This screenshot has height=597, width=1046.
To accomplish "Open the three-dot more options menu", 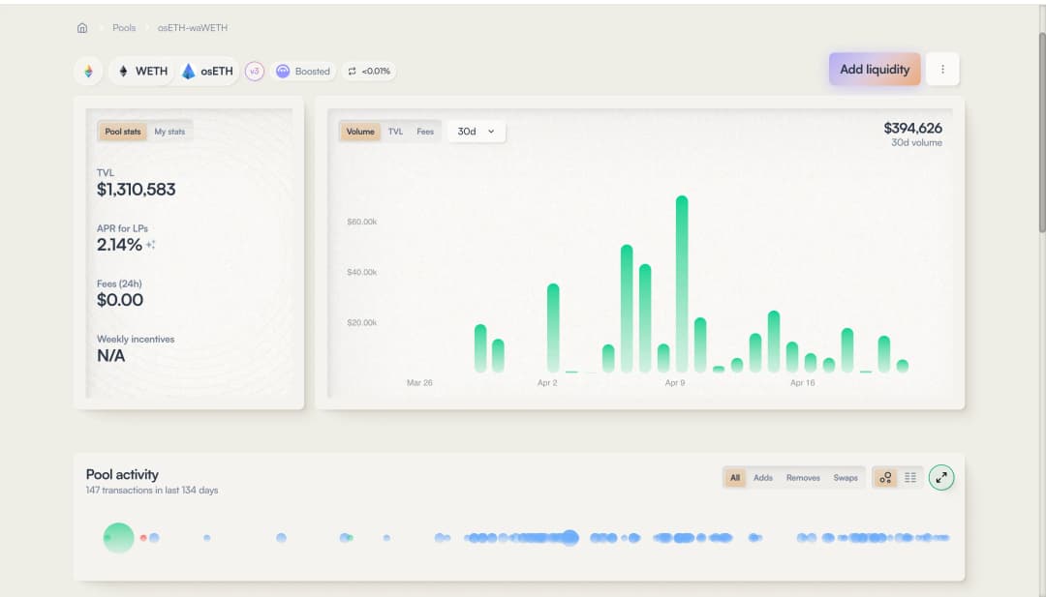I will click(942, 70).
